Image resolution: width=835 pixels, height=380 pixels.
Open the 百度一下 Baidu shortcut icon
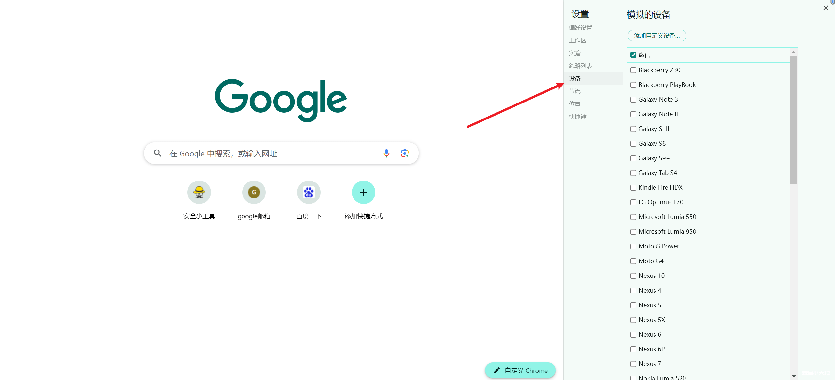click(308, 192)
